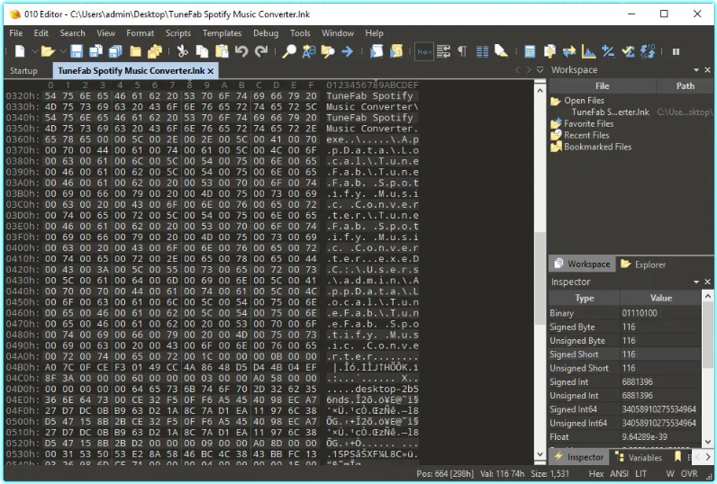Open the Tools menu
The height and width of the screenshot is (484, 717).
coord(300,33)
